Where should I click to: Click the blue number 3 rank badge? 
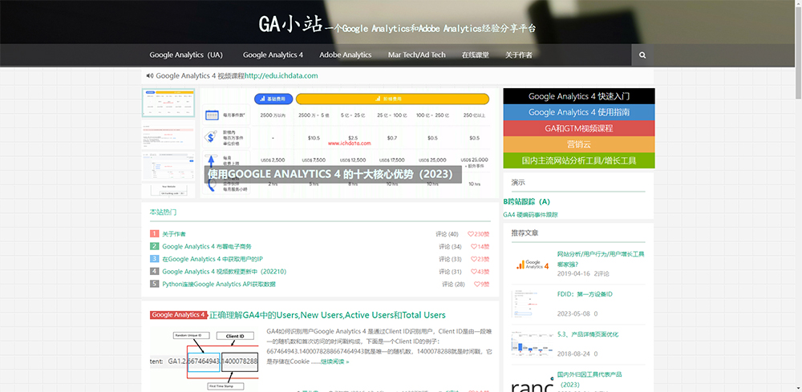coord(155,259)
